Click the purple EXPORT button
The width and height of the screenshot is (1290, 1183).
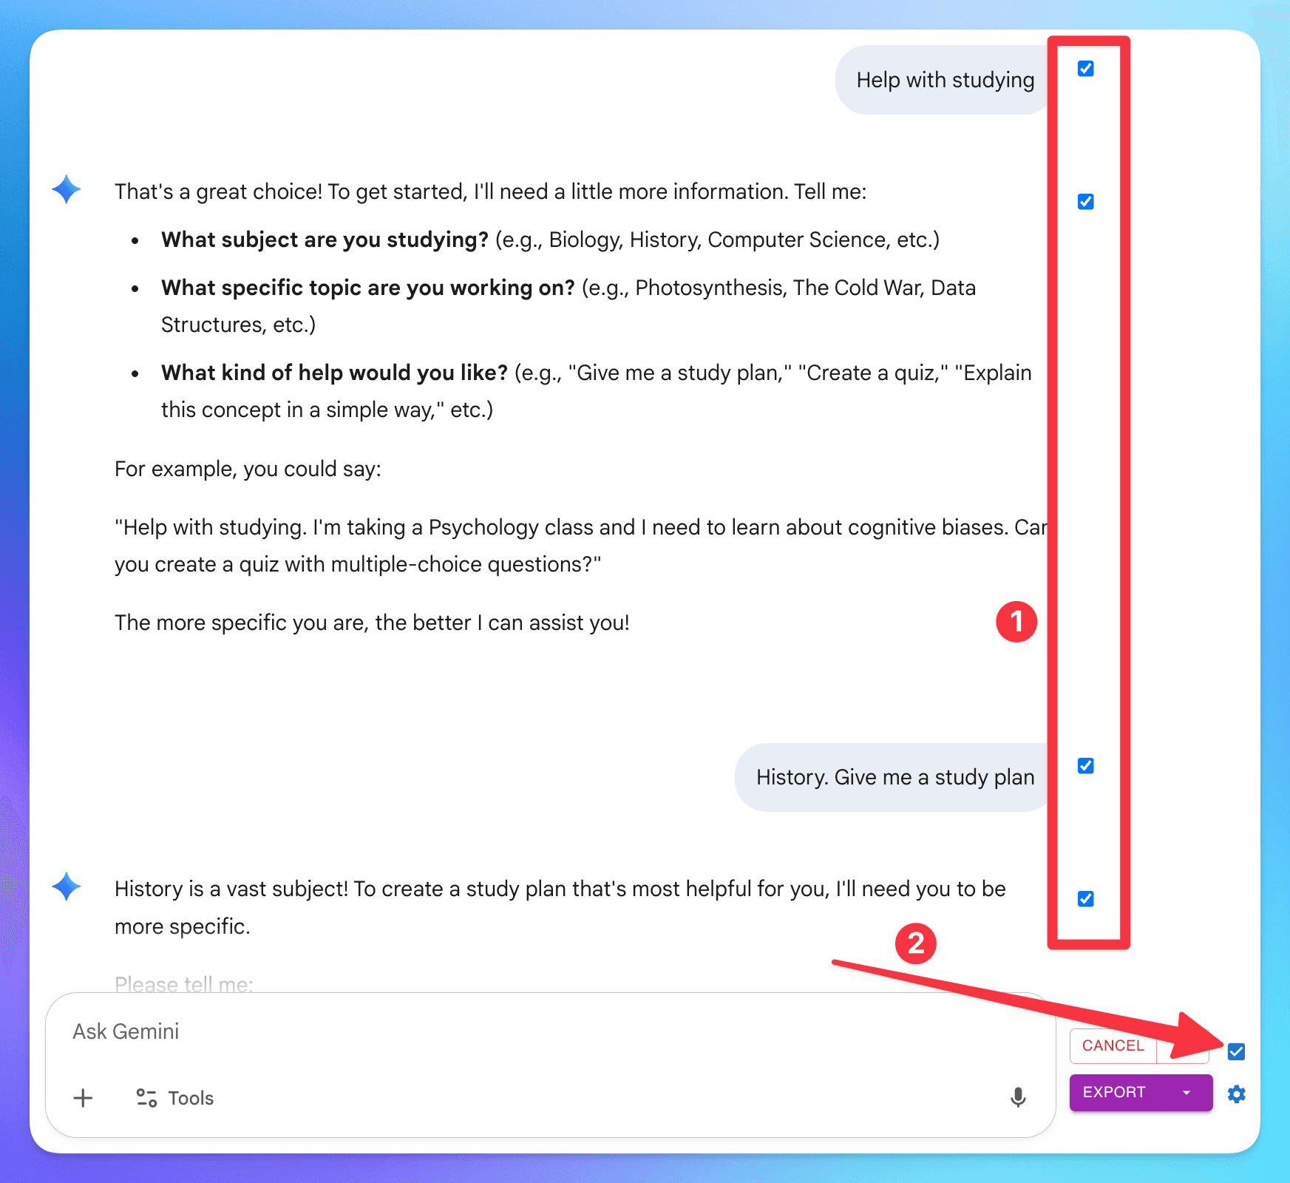tap(1113, 1092)
